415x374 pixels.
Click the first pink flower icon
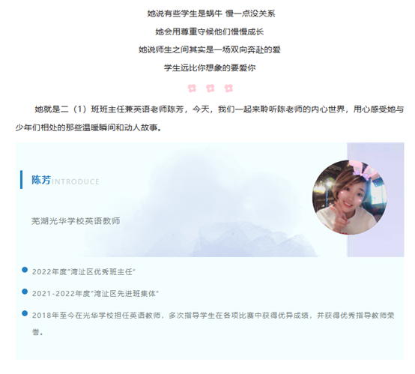(192, 88)
